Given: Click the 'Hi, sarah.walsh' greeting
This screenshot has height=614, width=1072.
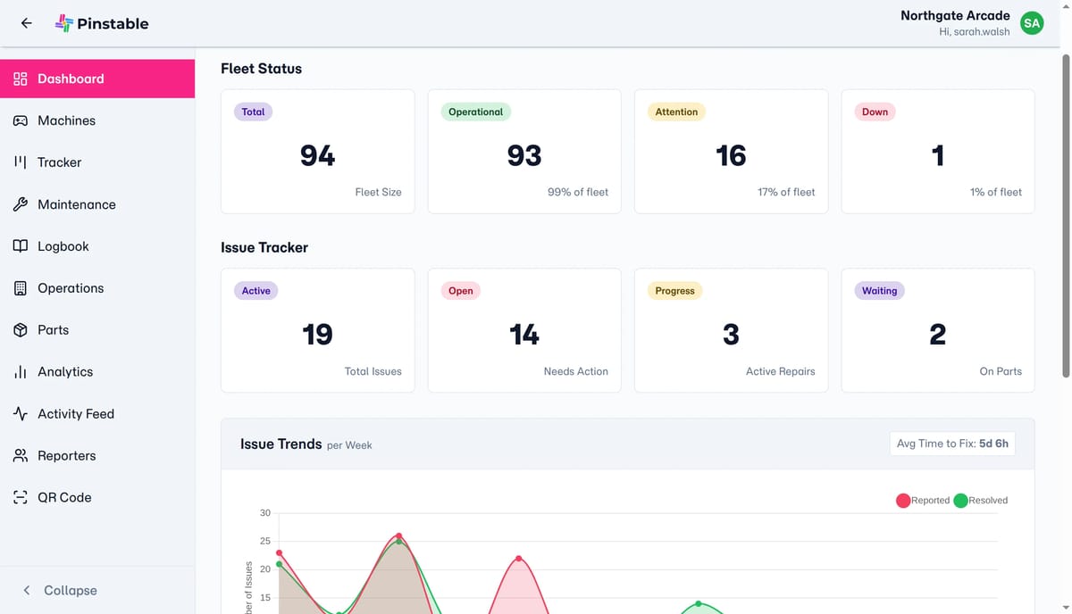Looking at the screenshot, I should (x=975, y=31).
